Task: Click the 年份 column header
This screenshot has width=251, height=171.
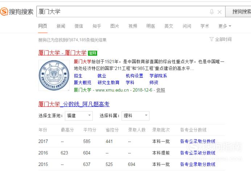Action: [43, 130]
